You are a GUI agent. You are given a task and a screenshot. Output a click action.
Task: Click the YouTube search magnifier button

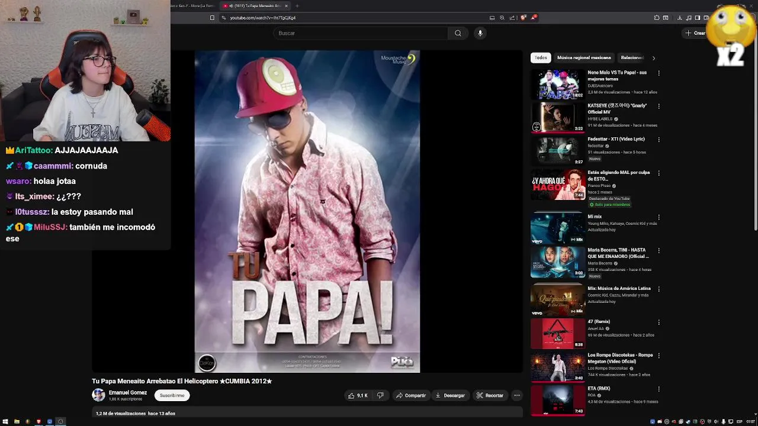458,33
